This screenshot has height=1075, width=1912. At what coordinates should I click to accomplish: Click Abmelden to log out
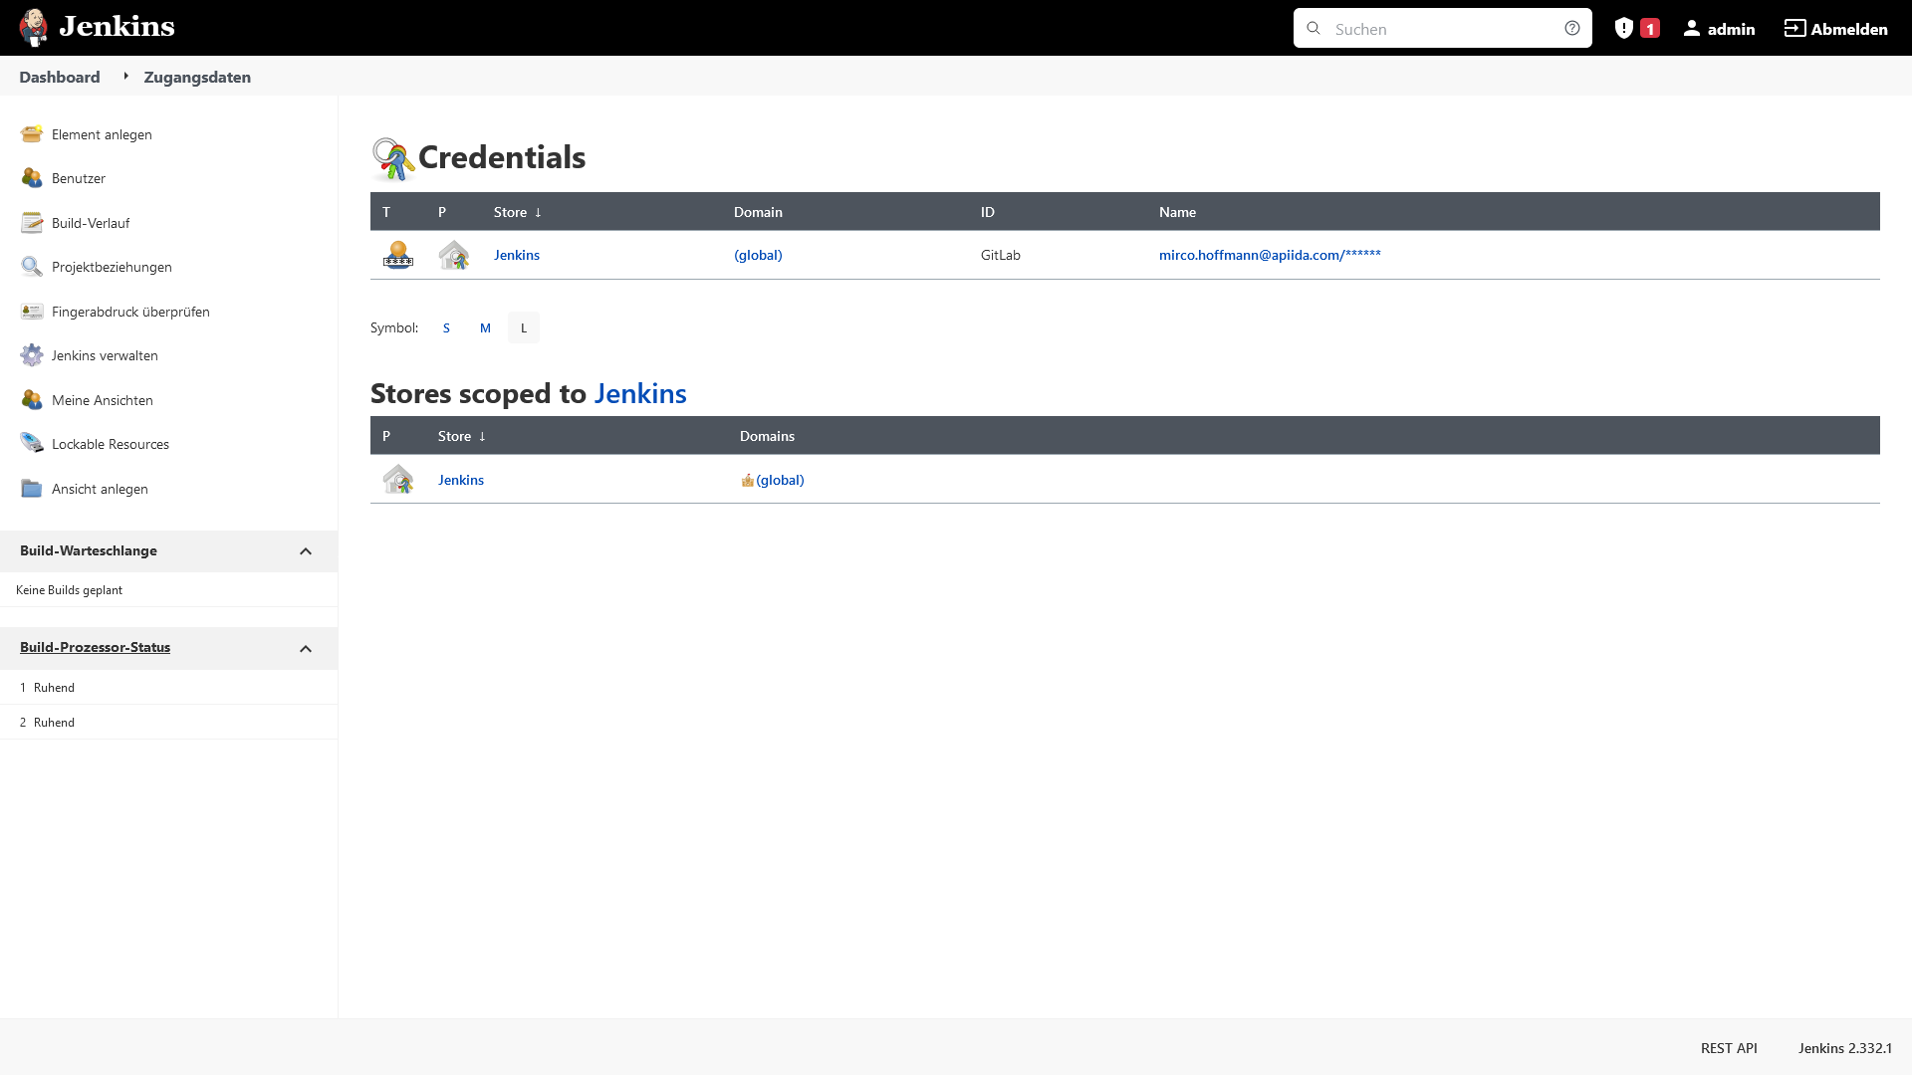1836,29
